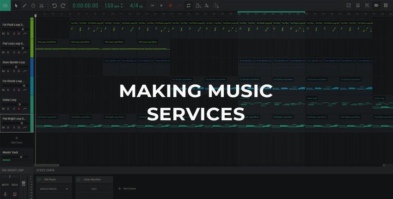Viewport: 393px width, 199px height.
Task: Select the scissors split tool
Action: [x=42, y=6]
